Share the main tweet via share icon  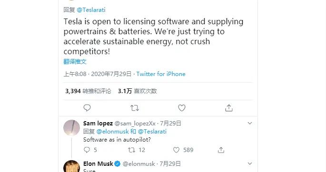pyautogui.click(x=229, y=108)
